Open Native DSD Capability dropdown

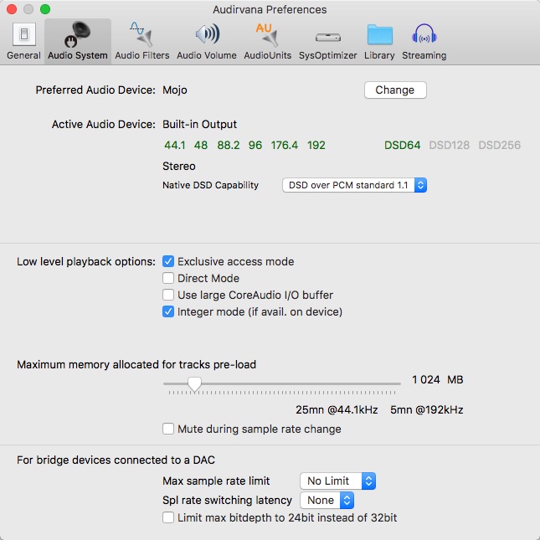(x=354, y=185)
